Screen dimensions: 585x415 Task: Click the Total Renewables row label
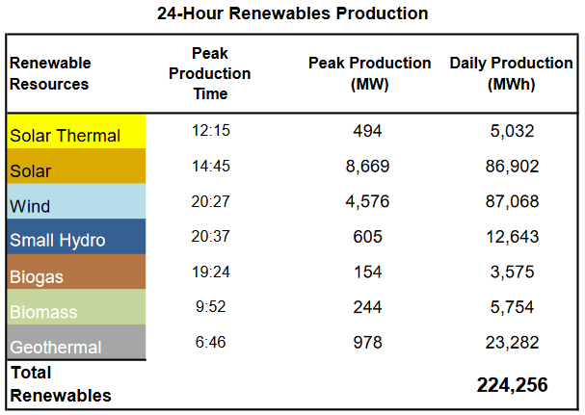[48, 383]
